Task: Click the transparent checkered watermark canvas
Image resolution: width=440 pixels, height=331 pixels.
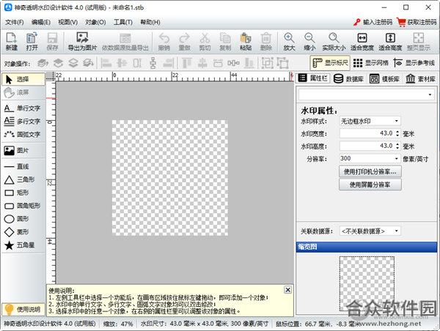Action: click(x=170, y=178)
